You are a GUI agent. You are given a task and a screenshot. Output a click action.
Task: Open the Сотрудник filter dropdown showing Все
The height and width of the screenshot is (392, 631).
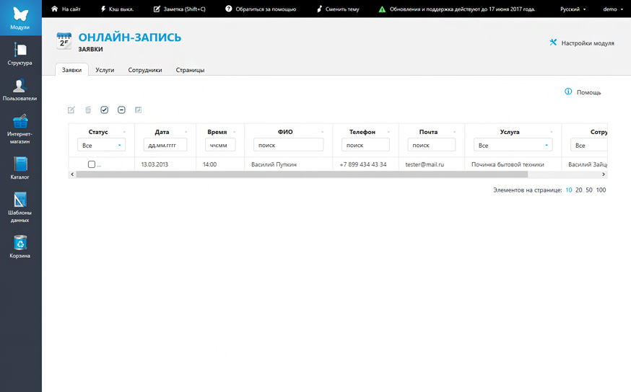point(588,145)
